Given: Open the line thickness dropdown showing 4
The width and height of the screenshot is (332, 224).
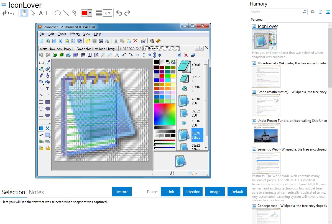Looking at the screenshot, I should [x=107, y=13].
